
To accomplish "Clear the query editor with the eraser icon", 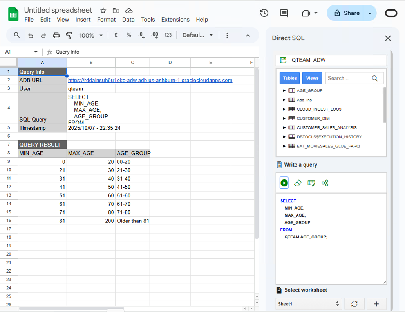I will pyautogui.click(x=297, y=183).
